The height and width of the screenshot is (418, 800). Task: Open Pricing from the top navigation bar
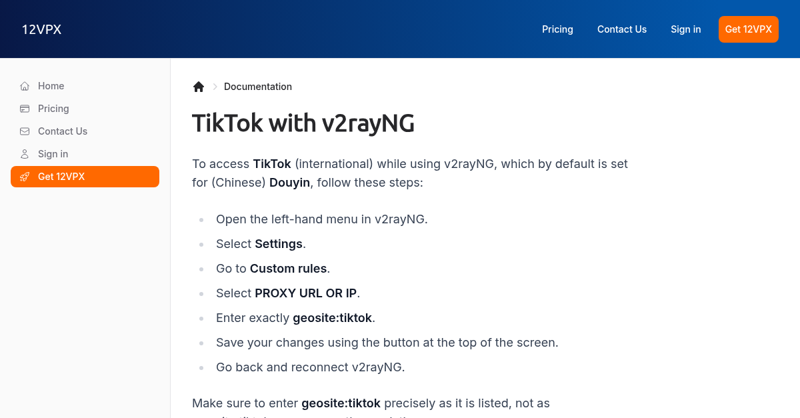(x=557, y=29)
